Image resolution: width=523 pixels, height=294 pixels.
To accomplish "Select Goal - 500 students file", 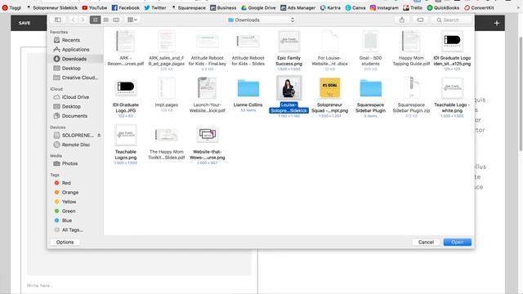I will (x=370, y=50).
